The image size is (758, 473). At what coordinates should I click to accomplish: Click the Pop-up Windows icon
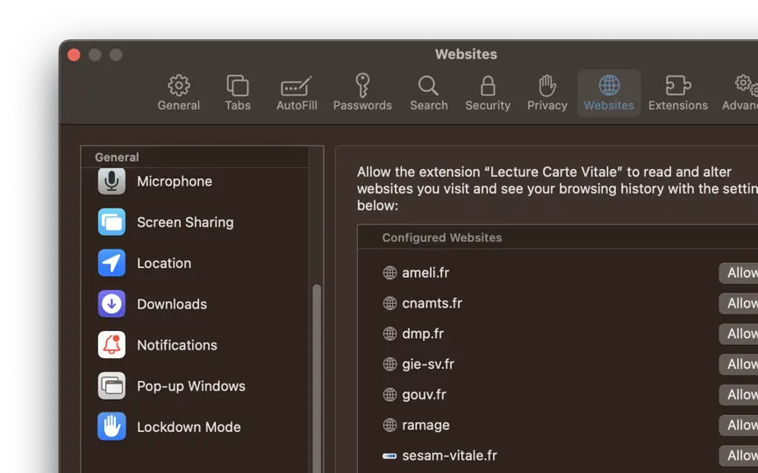coord(111,385)
